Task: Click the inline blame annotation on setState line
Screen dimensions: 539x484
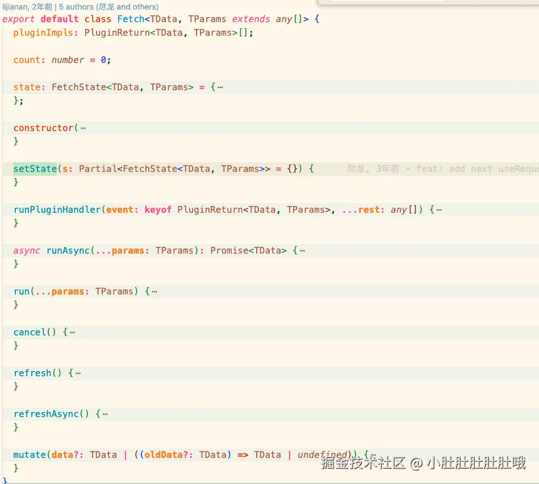Action: 442,169
